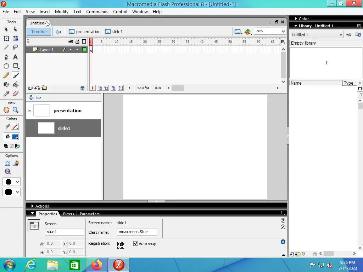Click the Class name input field
Image resolution: width=363 pixels, height=272 pixels.
(137, 232)
